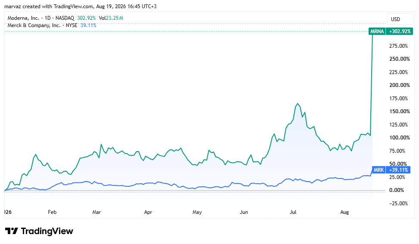Click the MRNA price label tag

tap(377, 31)
